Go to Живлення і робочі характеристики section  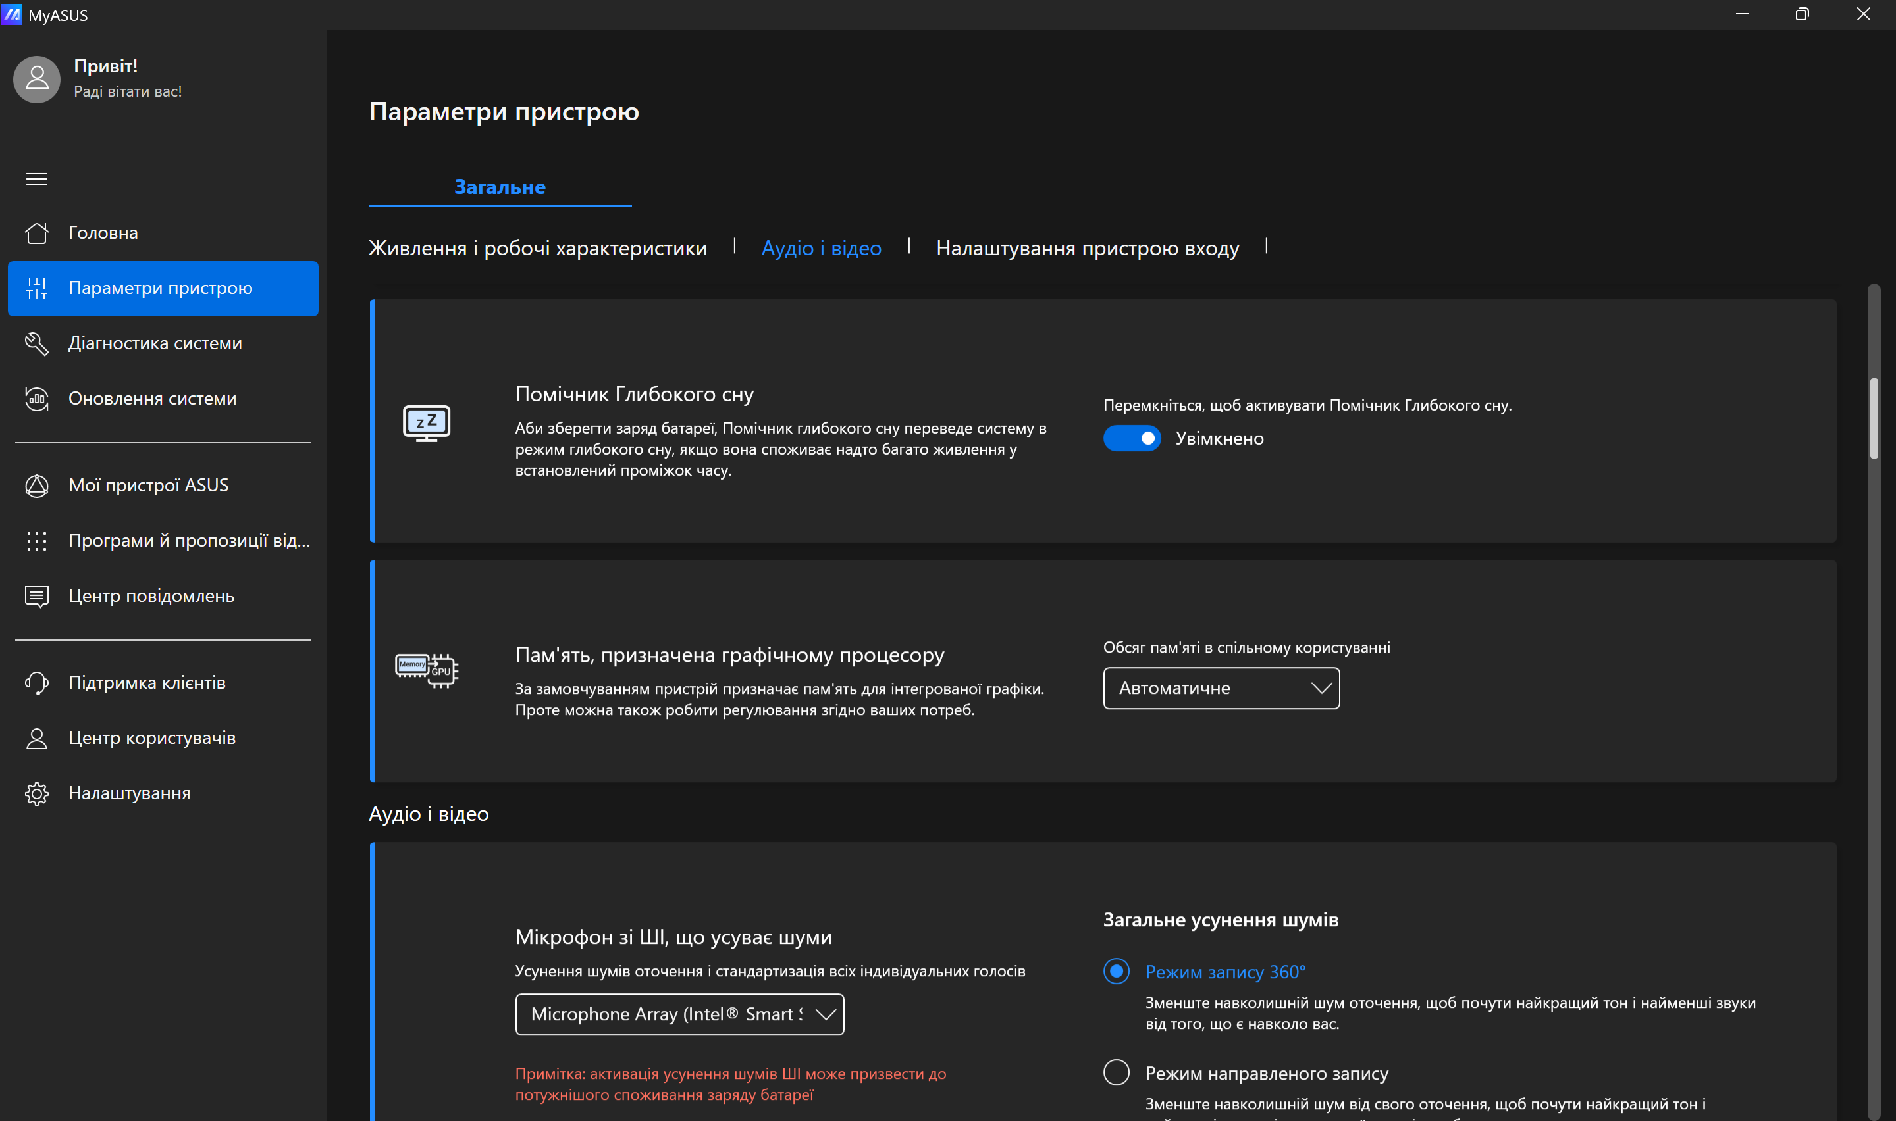click(x=537, y=248)
